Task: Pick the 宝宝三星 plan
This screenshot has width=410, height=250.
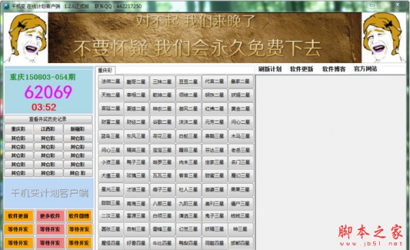Action: (x=163, y=150)
